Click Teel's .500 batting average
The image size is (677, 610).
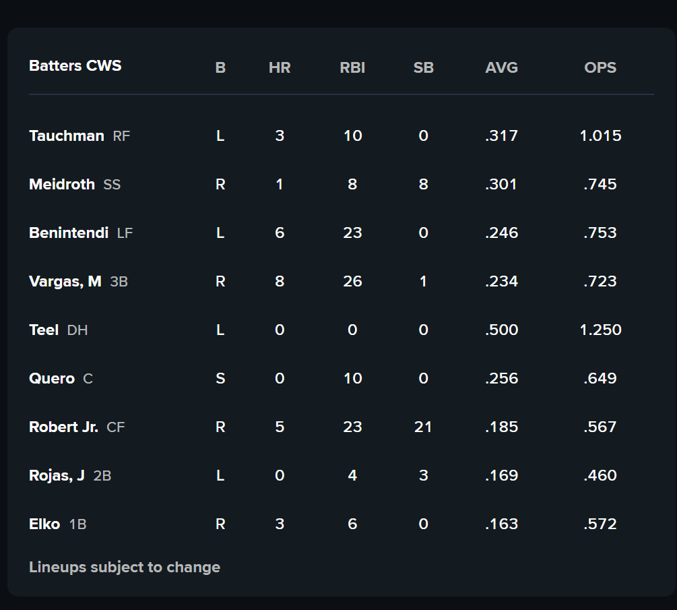pyautogui.click(x=501, y=330)
